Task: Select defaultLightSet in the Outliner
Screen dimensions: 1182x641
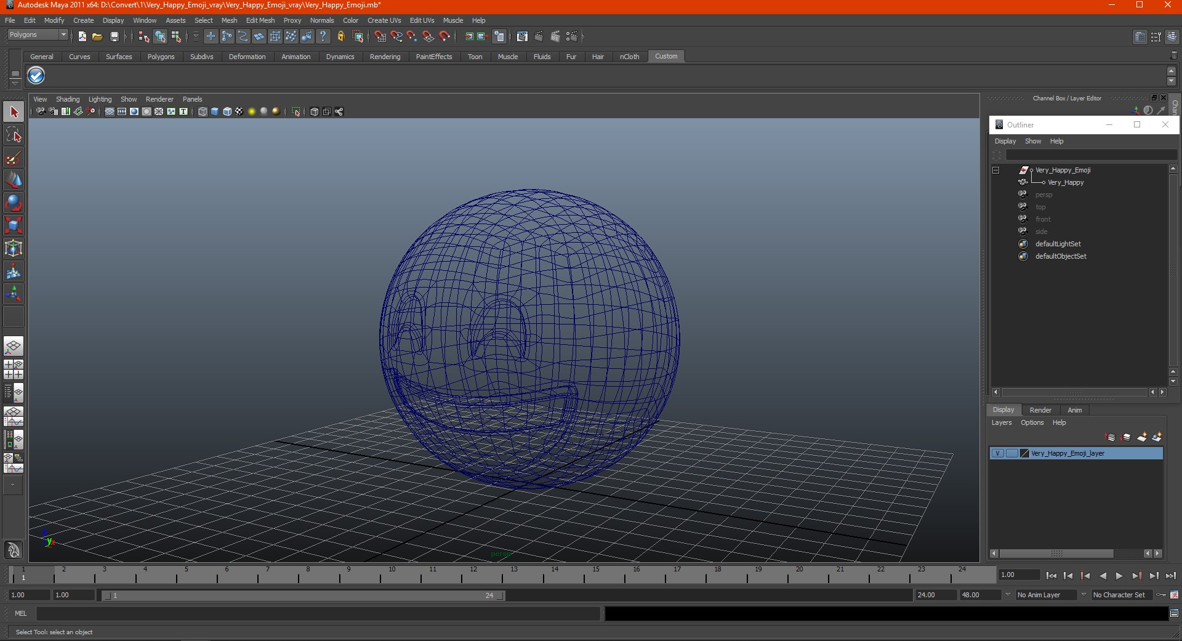Action: 1058,244
